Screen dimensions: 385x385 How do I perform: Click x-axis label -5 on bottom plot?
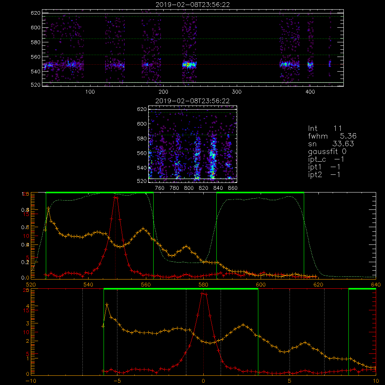(x=117, y=381)
